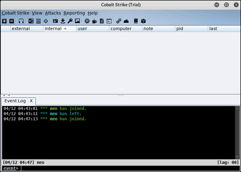Click the [04/12 04:47] neo status text
The height and width of the screenshot is (172, 241).
click(x=23, y=163)
